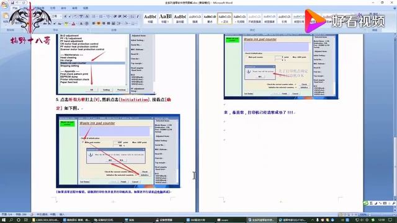Apply the 要点 strong style
Image resolution: width=397 pixels, height=223 pixels.
210,19
